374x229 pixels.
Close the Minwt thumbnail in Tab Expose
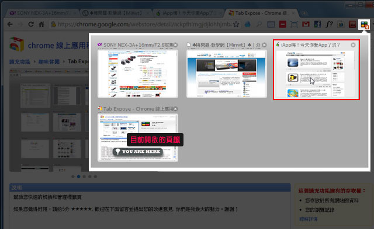point(264,45)
